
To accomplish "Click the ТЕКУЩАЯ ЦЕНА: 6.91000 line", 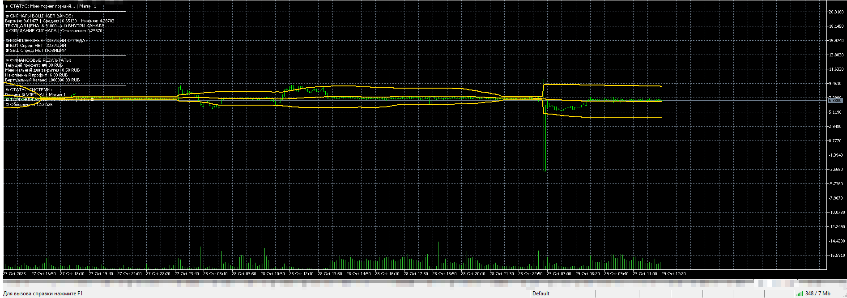I will click(x=55, y=26).
